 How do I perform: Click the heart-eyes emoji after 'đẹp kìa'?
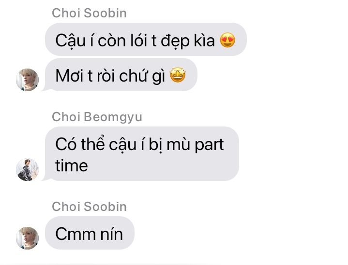(x=227, y=40)
